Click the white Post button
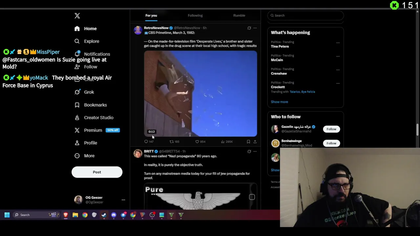This screenshot has width=420, height=236. (97, 172)
